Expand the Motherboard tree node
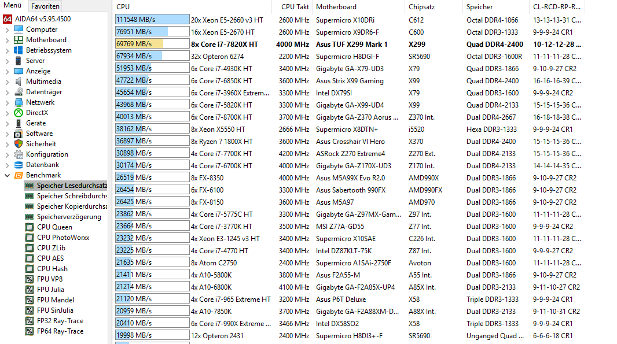This screenshot has width=617, height=344. 7,40
